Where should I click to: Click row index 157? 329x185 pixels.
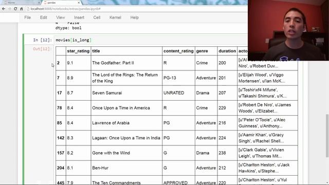(x=61, y=153)
